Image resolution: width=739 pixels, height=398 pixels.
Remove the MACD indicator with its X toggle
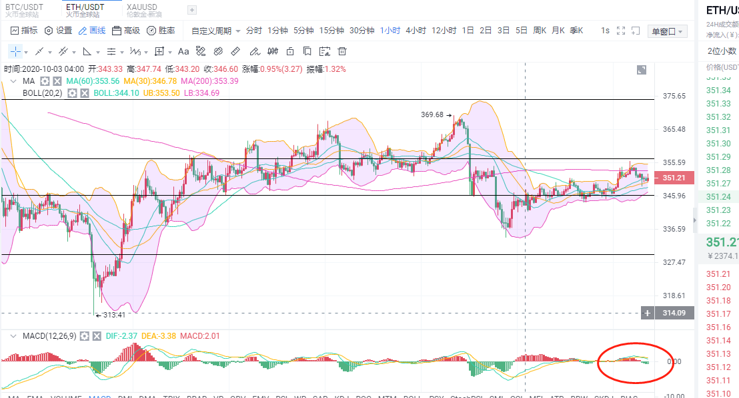tap(97, 337)
